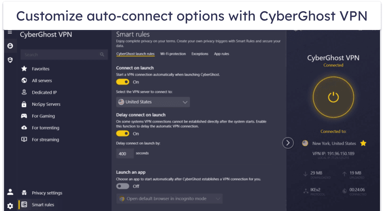This screenshot has width=384, height=211.
Task: Collapse panel with the round arrow button
Action: click(x=288, y=143)
